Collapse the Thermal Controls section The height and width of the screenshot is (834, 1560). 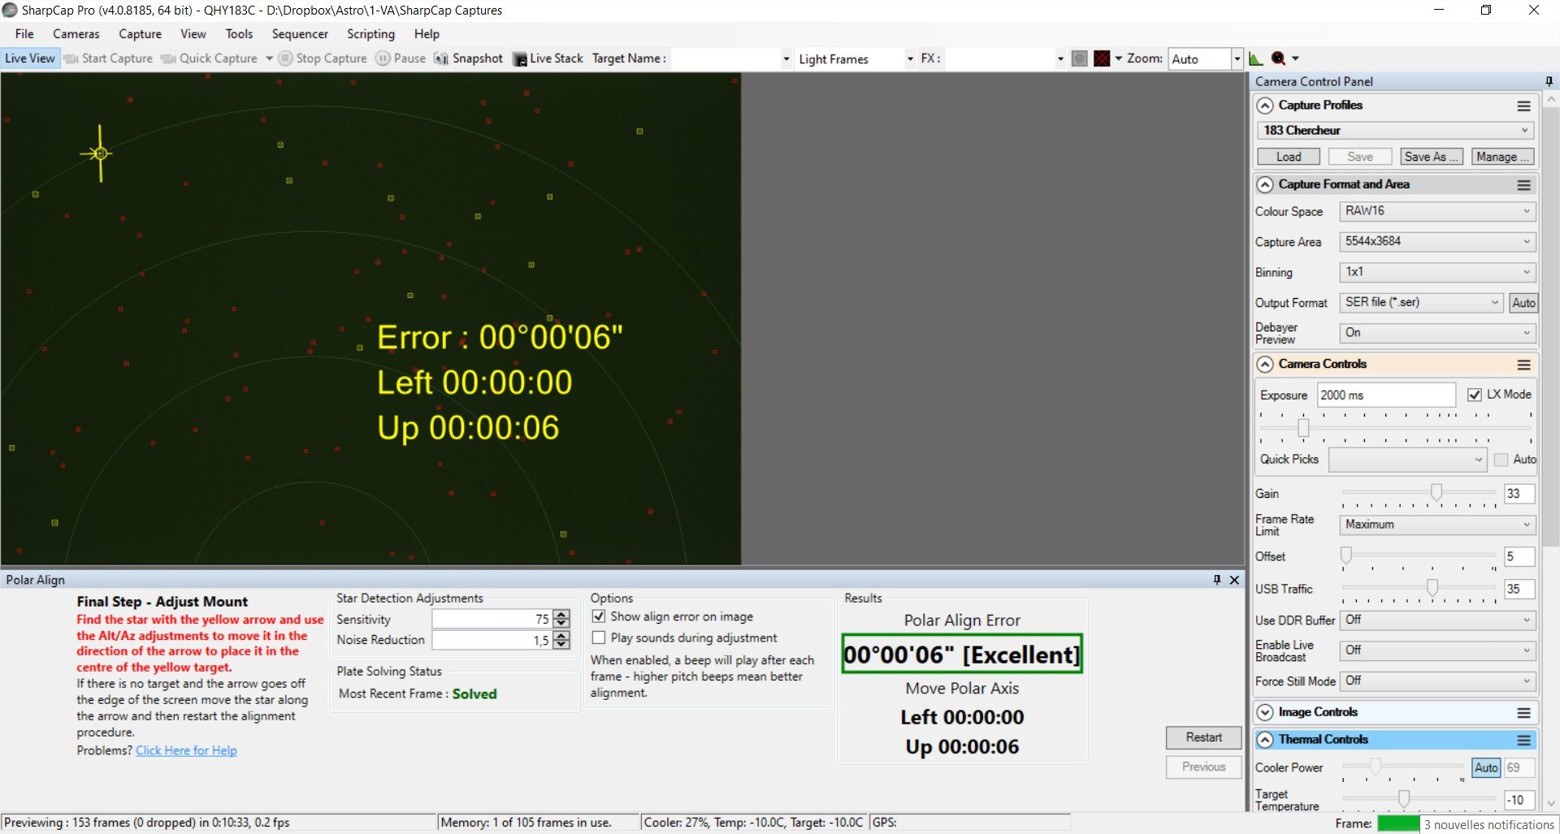(x=1265, y=741)
